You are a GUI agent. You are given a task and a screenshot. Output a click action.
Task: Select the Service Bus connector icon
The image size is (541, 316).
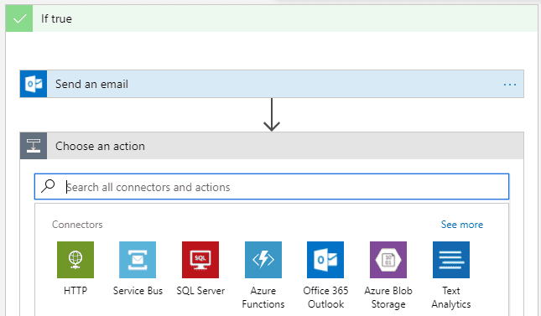(x=138, y=260)
